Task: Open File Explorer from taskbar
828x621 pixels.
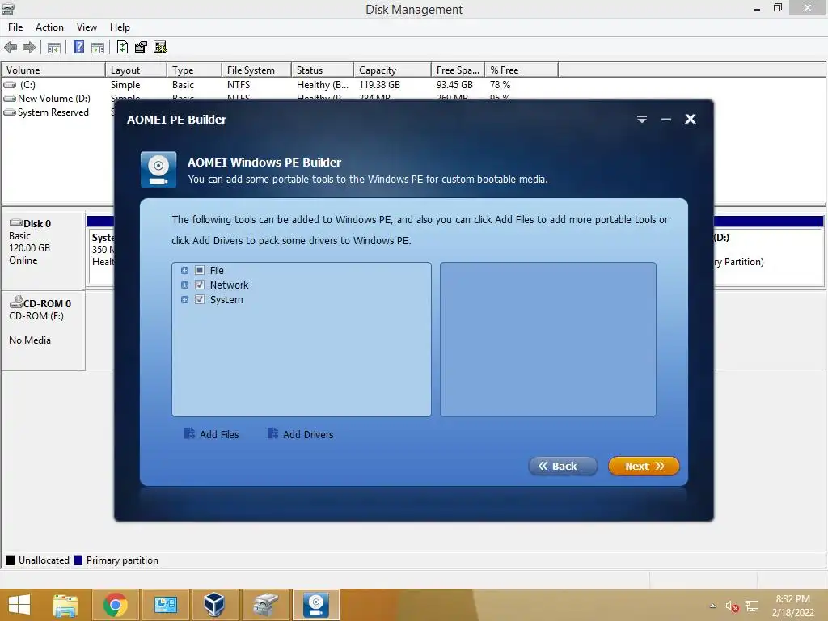Action: (x=65, y=605)
